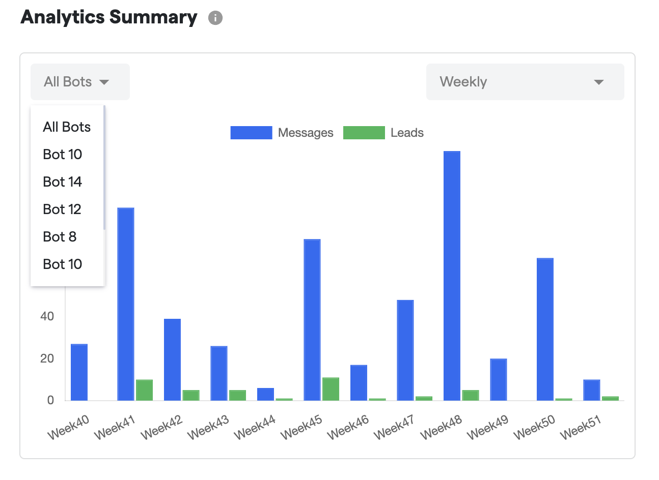Toggle Leads series via its legend label
Viewport: 659px width, 480px height.
[407, 133]
